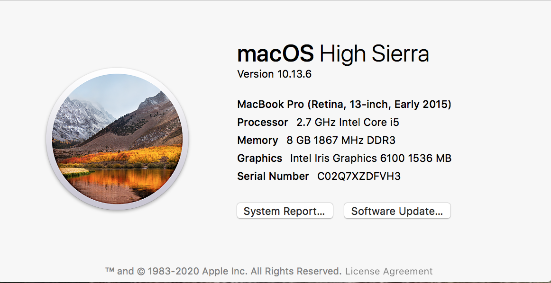Click the Processor label

(x=263, y=122)
